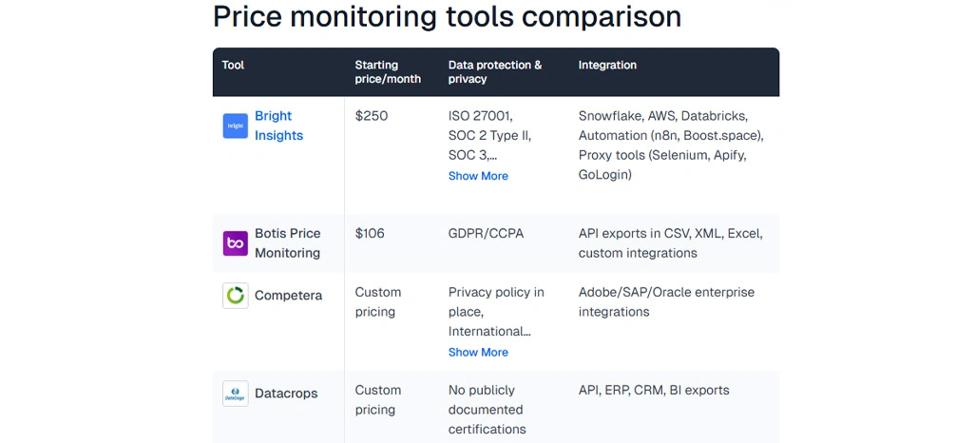Select the $250 price cell

tap(372, 116)
